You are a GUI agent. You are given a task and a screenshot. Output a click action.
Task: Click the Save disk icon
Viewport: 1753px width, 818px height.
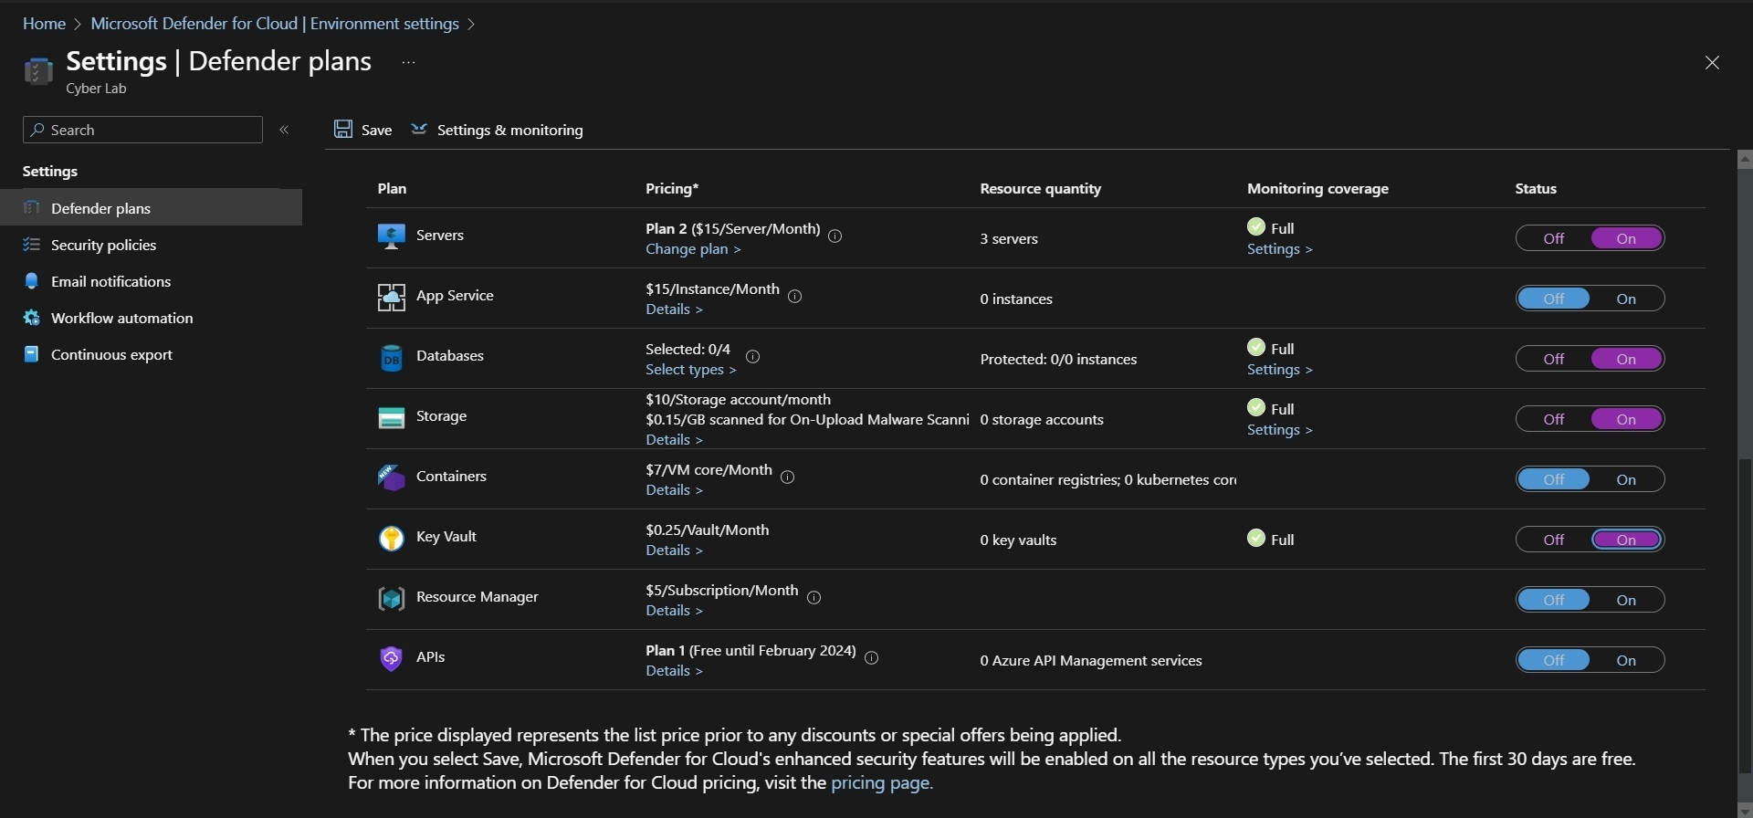point(343,130)
